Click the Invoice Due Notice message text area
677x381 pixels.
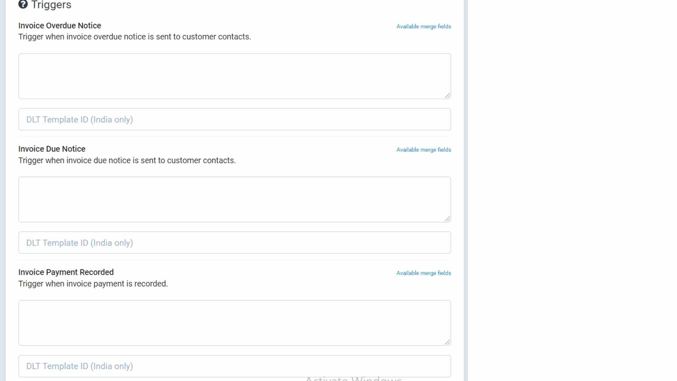234,199
